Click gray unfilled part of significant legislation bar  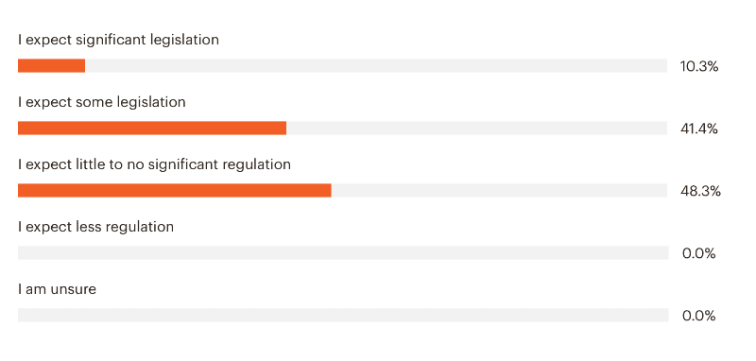click(x=376, y=65)
